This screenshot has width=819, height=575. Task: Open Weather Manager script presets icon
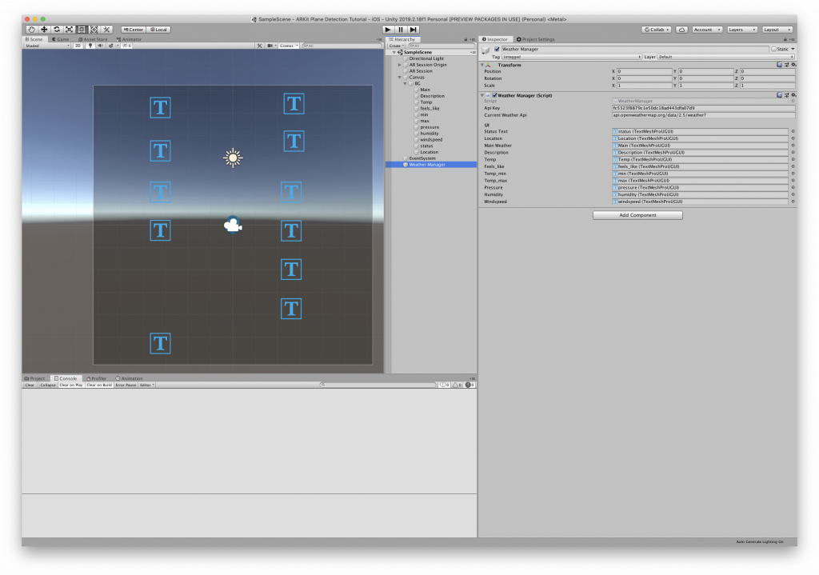[786, 95]
